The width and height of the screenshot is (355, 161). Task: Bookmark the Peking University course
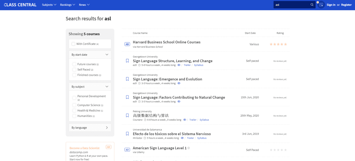[127, 115]
